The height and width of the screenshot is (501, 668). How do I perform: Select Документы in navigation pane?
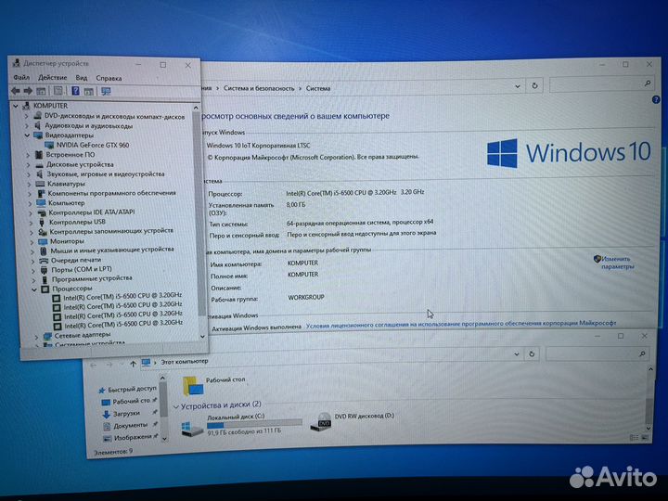pyautogui.click(x=131, y=425)
